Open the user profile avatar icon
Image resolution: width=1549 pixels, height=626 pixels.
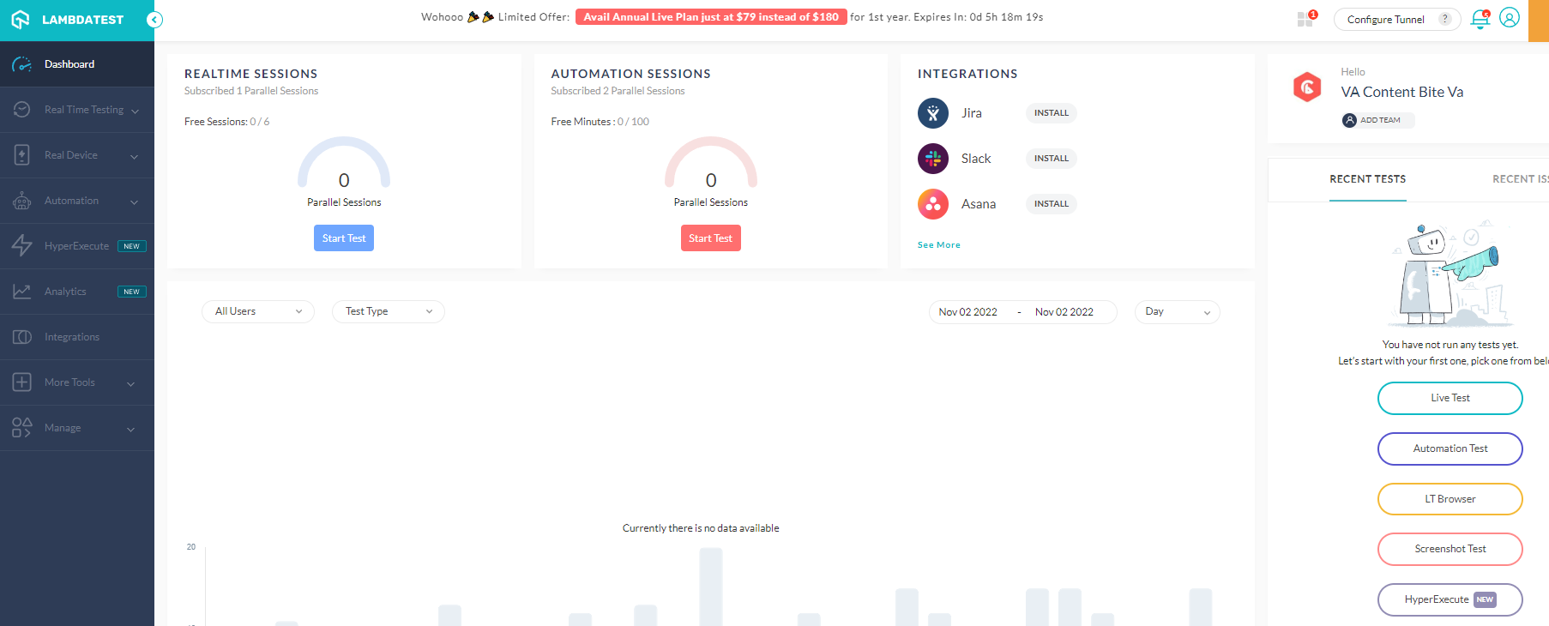point(1510,18)
